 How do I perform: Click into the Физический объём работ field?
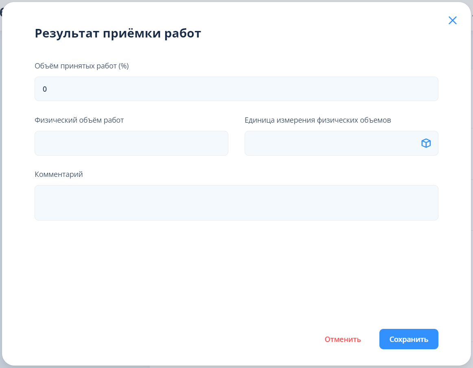tap(131, 143)
